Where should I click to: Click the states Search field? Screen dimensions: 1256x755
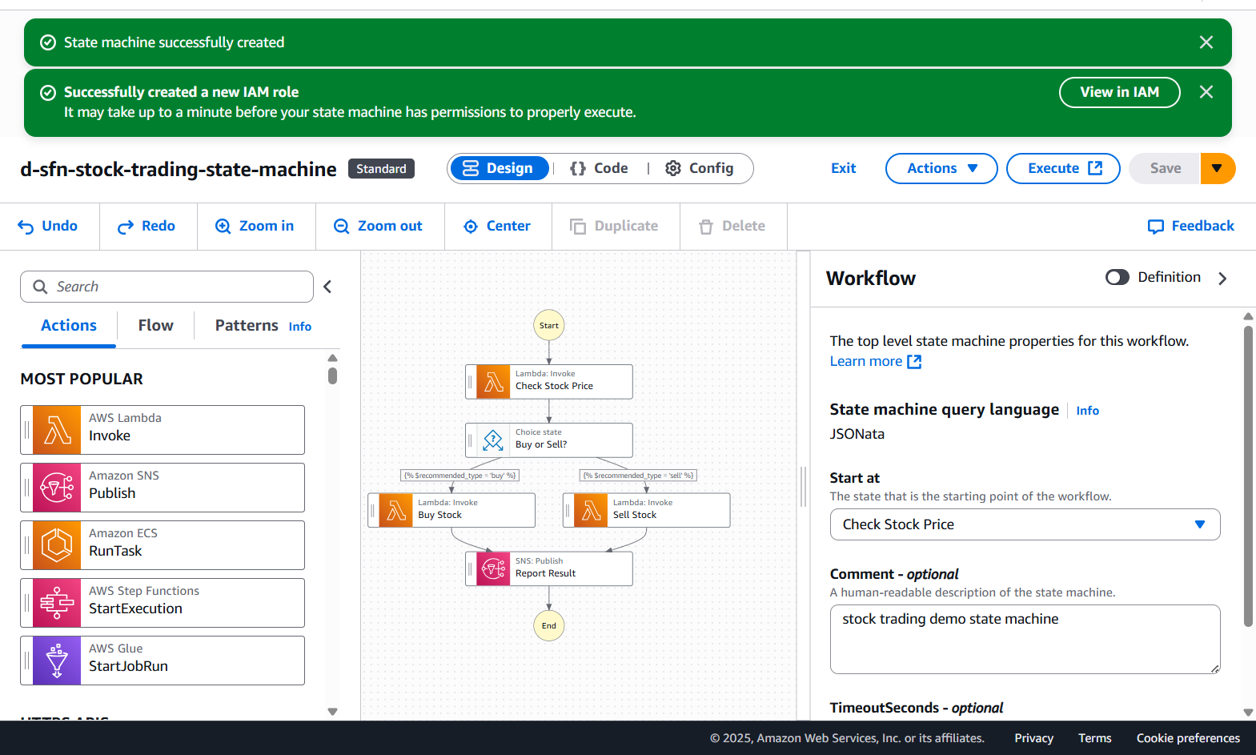[167, 287]
